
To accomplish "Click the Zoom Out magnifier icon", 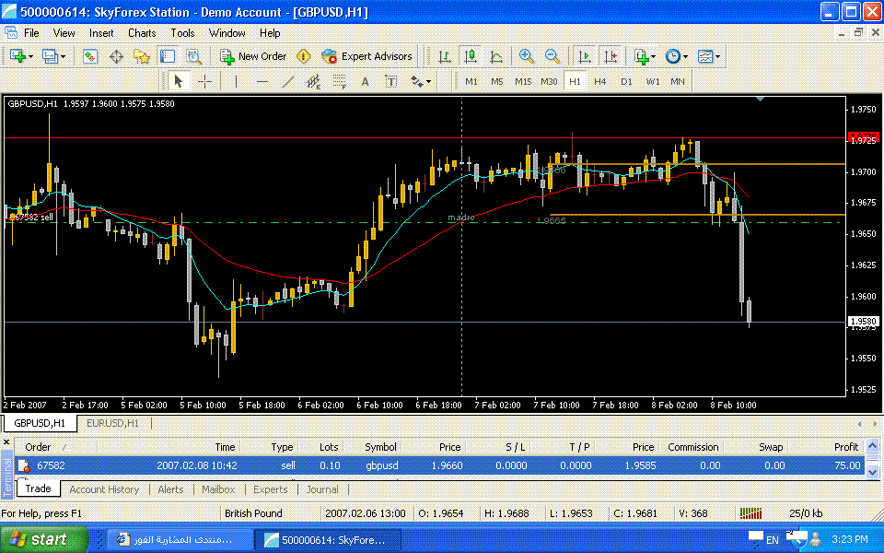I will click(x=552, y=56).
